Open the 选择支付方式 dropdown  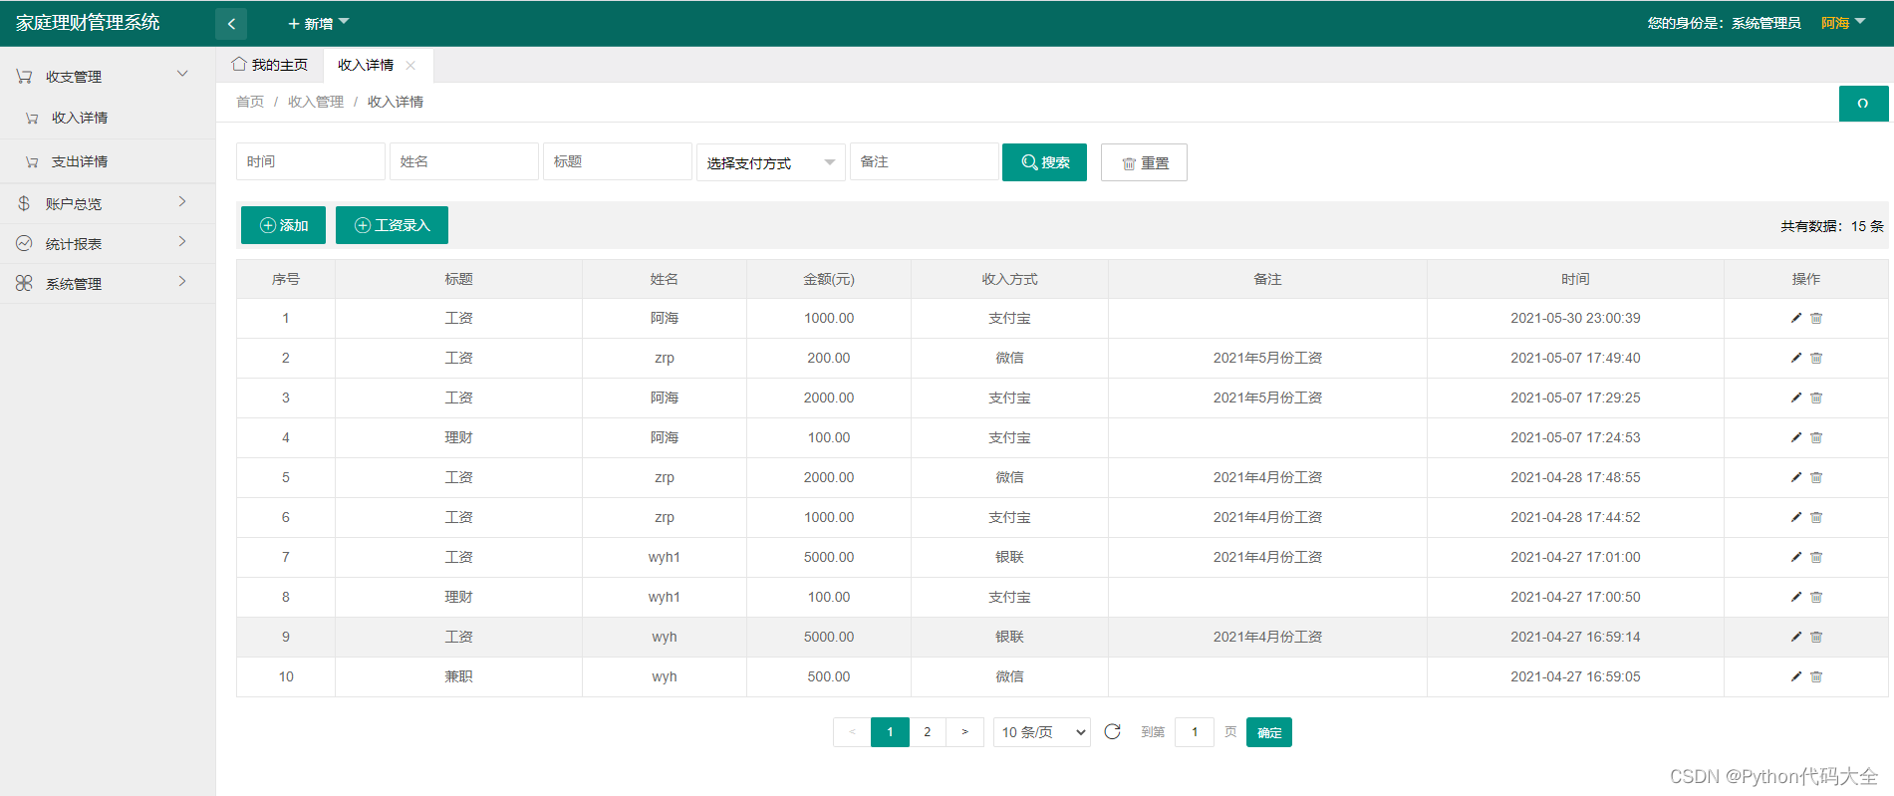770,162
